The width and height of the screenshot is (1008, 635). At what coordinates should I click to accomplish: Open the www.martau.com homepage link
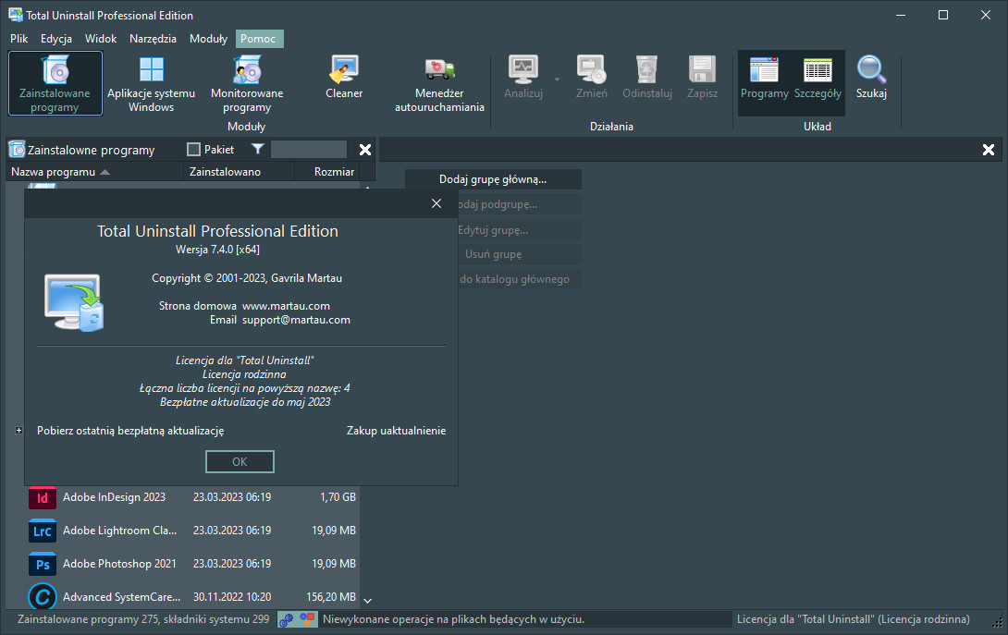pyautogui.click(x=286, y=306)
